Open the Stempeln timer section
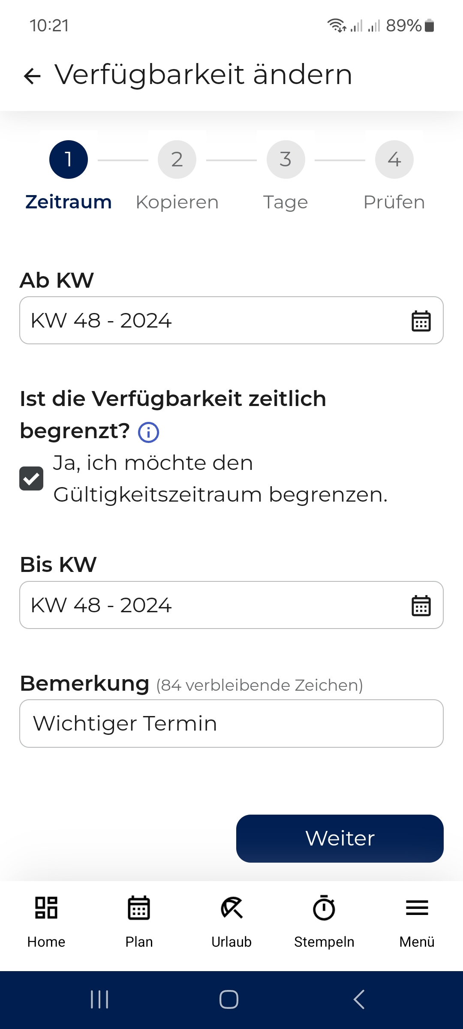Image resolution: width=463 pixels, height=1029 pixels. [x=324, y=922]
